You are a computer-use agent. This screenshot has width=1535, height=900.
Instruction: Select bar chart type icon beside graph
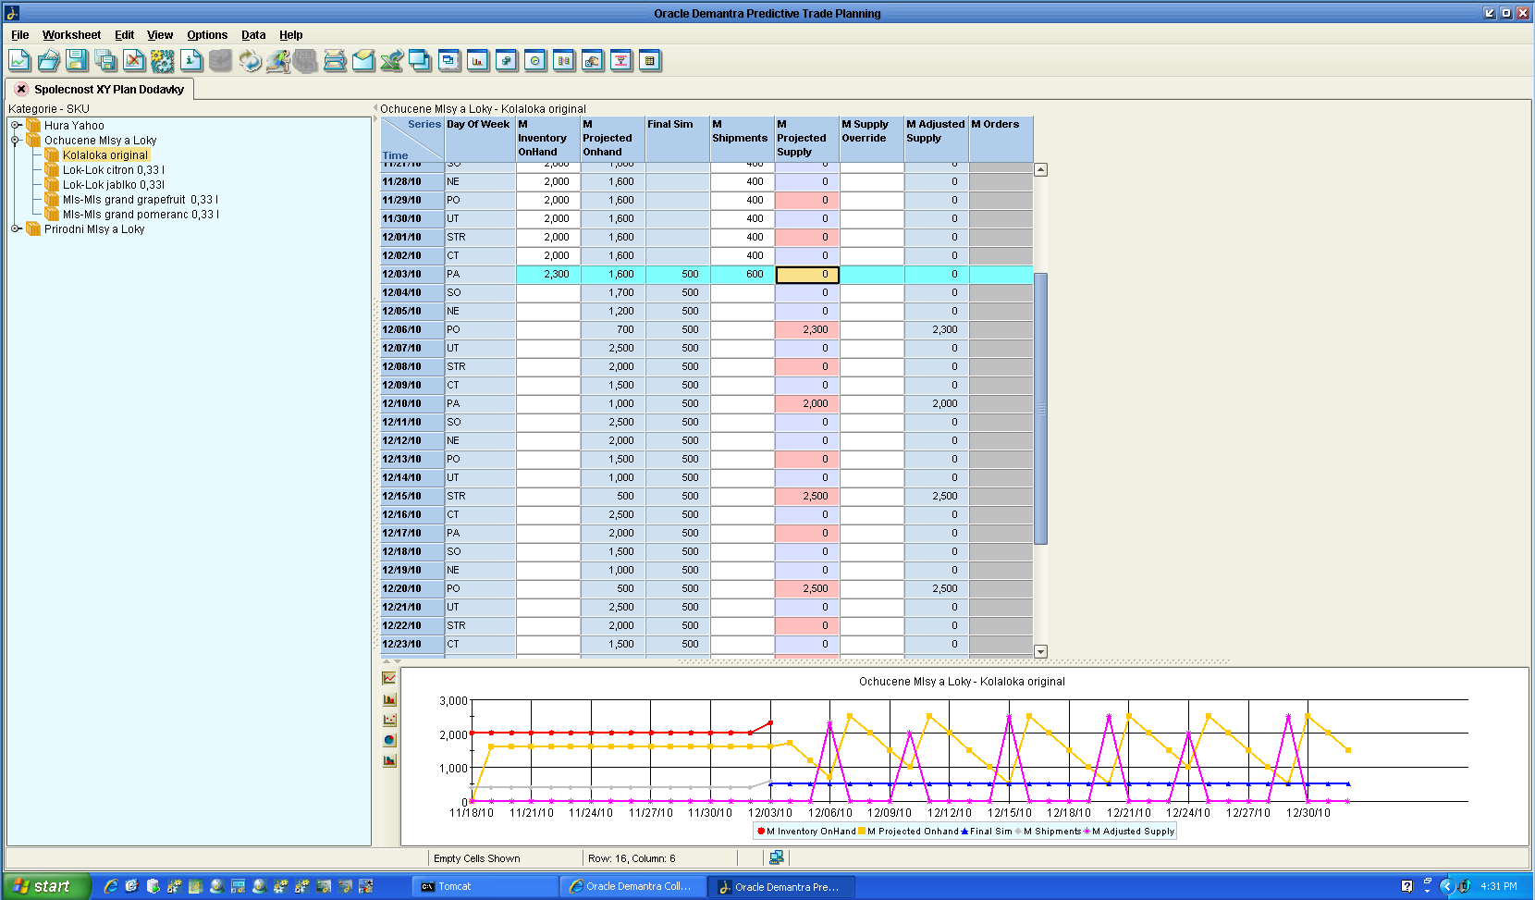389,699
